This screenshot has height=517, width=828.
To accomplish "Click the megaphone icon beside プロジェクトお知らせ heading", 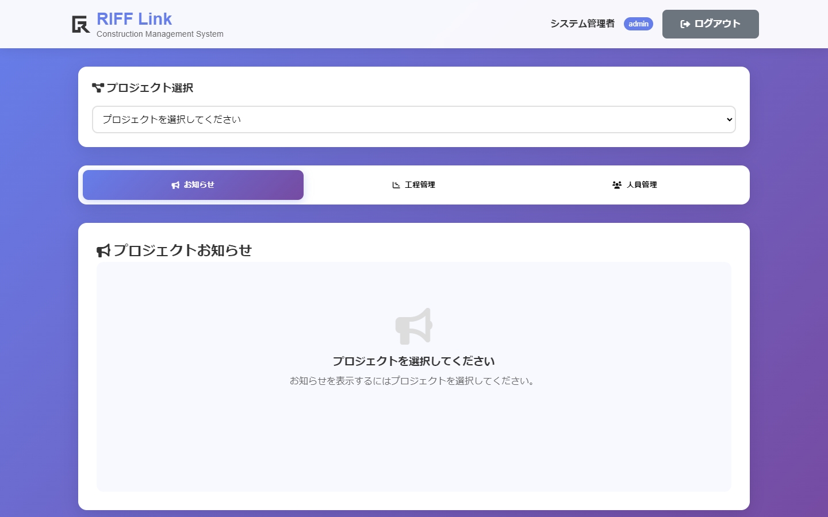I will pyautogui.click(x=103, y=250).
